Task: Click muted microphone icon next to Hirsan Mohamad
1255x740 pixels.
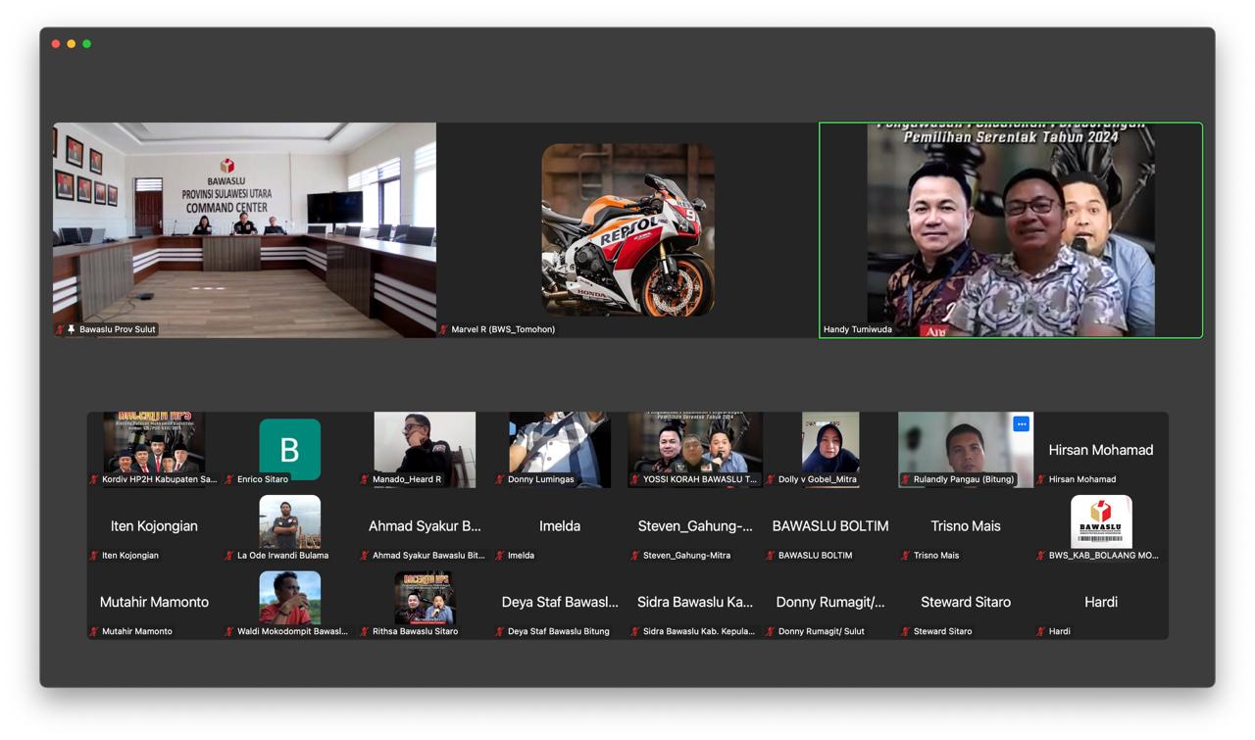Action: tap(1041, 479)
